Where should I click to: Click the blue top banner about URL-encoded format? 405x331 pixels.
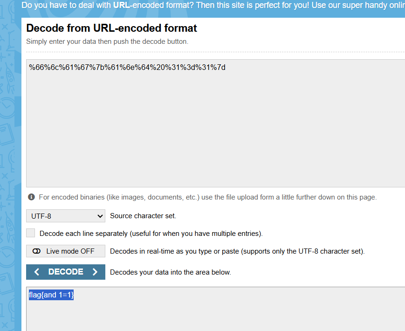(x=213, y=5)
